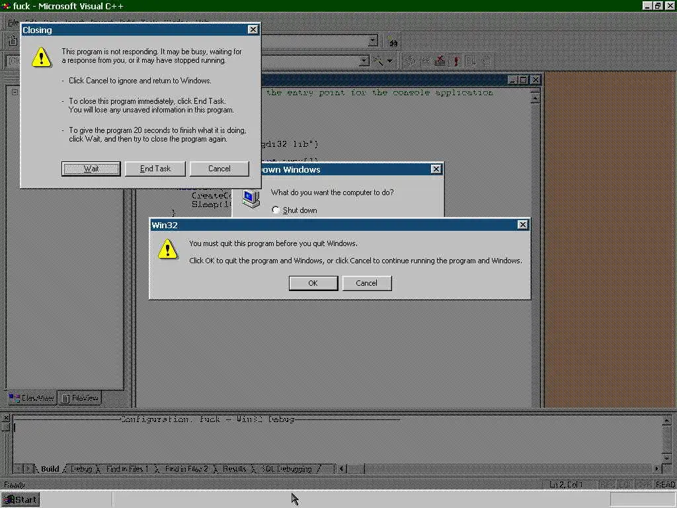The height and width of the screenshot is (508, 677).
Task: Click the Go debug toolbar icon
Action: point(470,61)
